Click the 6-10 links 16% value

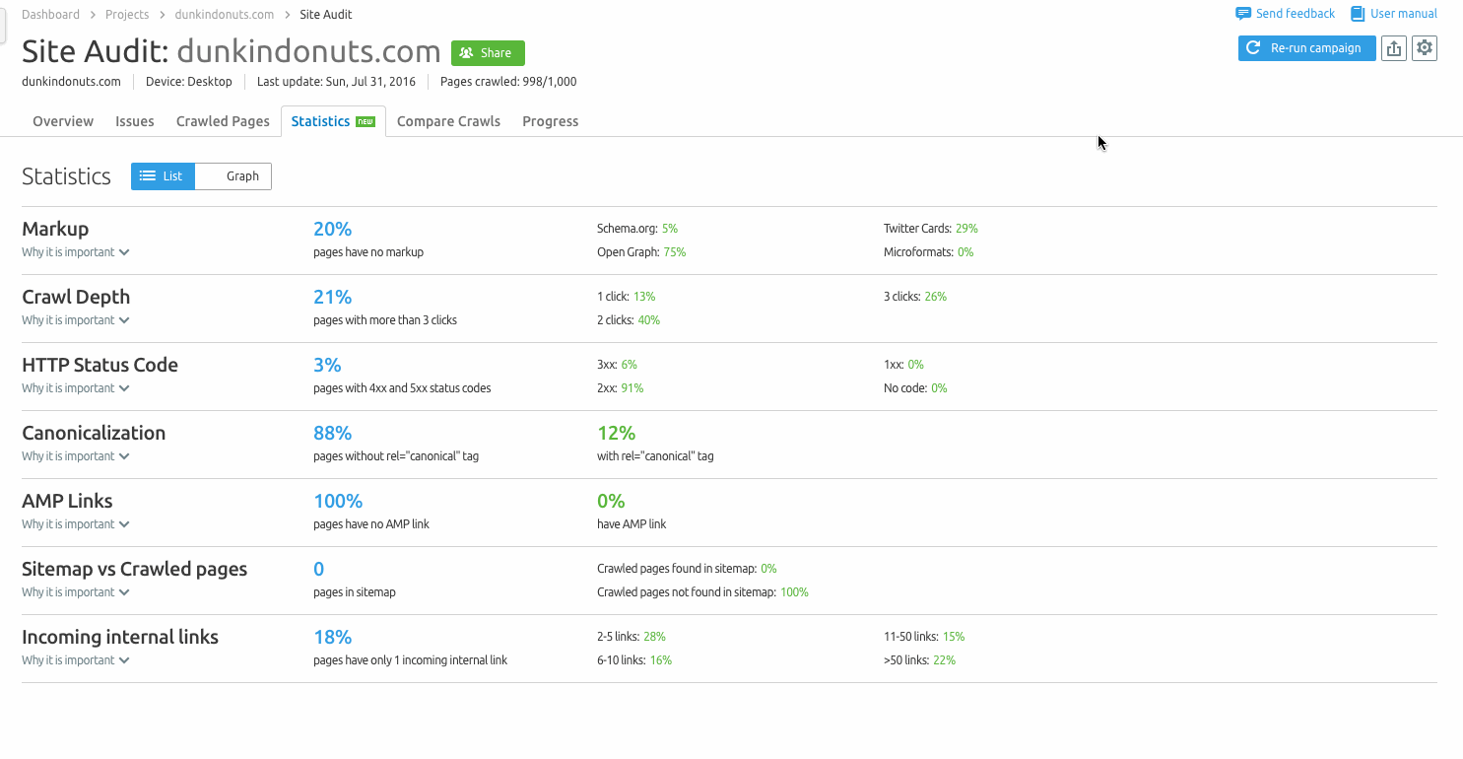[661, 660]
